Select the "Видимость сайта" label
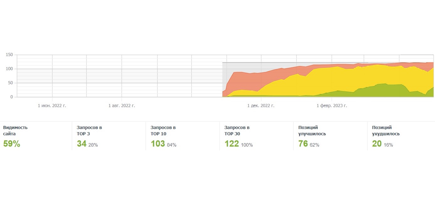This screenshot has width=435, height=197. [x=15, y=131]
